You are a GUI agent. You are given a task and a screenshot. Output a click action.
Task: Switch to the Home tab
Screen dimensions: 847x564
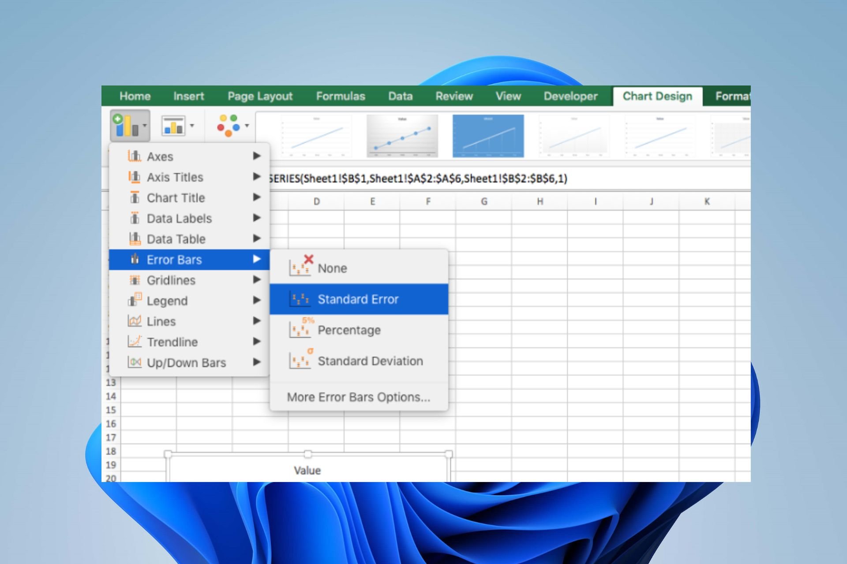(x=135, y=96)
